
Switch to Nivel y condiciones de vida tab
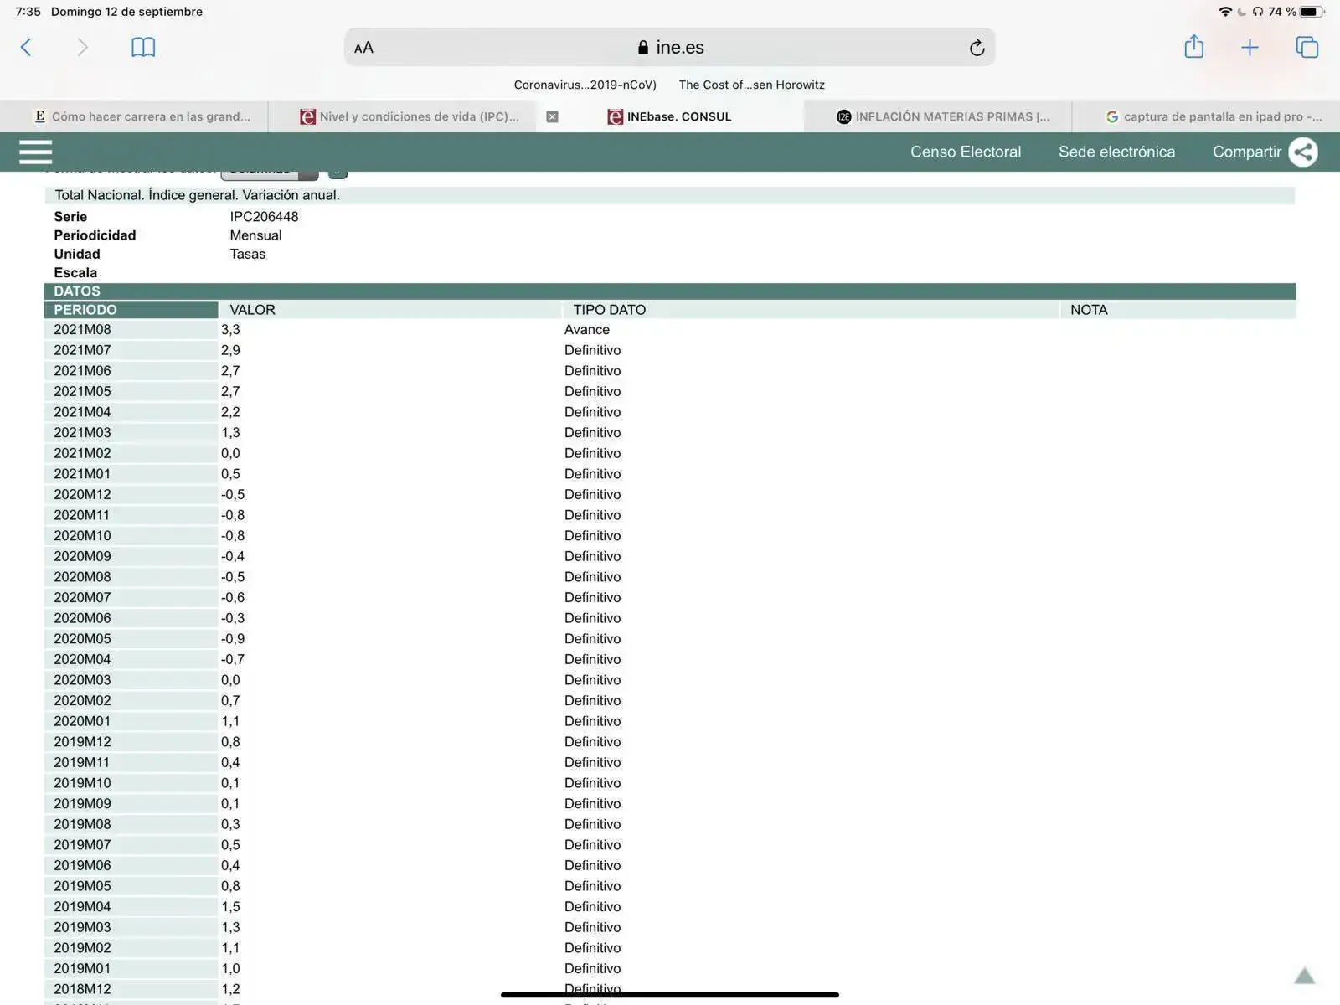(x=410, y=117)
